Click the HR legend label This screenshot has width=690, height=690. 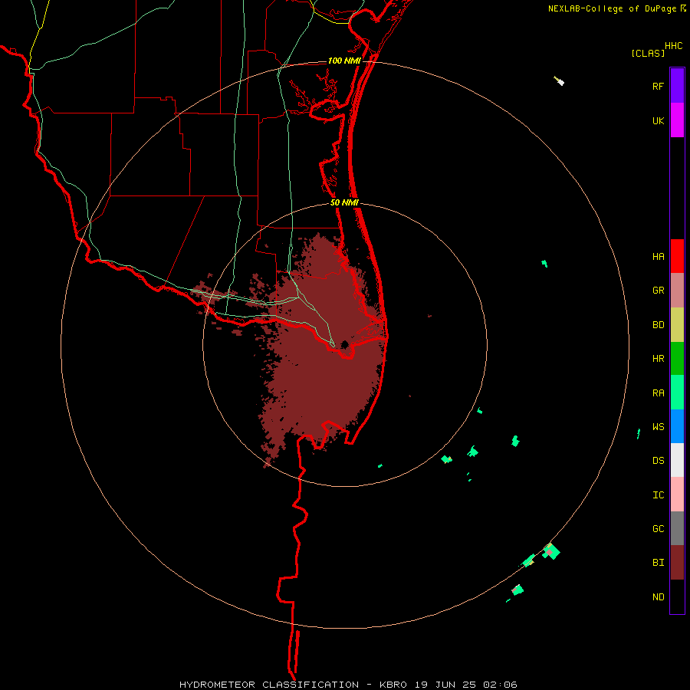[658, 359]
